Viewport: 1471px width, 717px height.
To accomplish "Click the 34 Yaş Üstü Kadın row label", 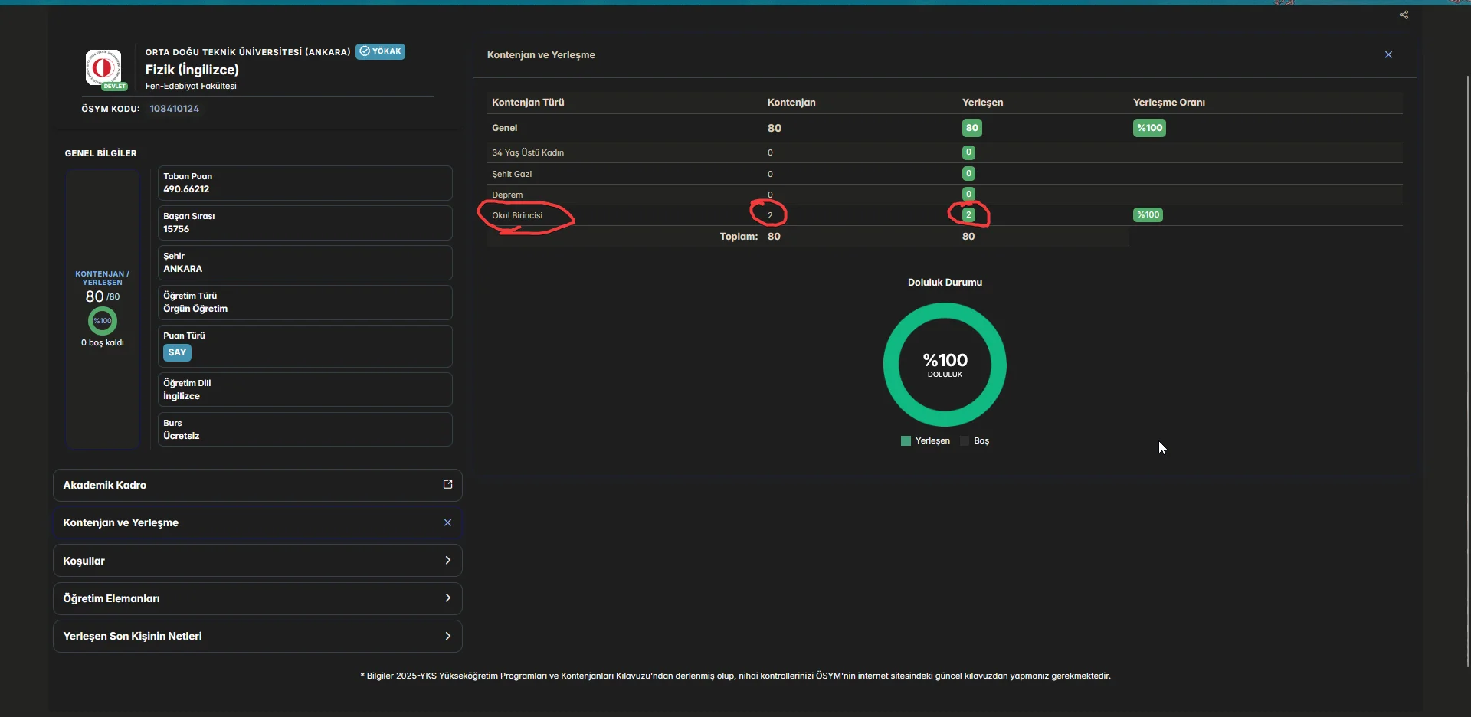I will tap(528, 152).
